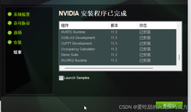Click 已安装 status of Occupancy Calculator
Image resolution: width=191 pixels, height=112 pixels.
click(x=145, y=49)
